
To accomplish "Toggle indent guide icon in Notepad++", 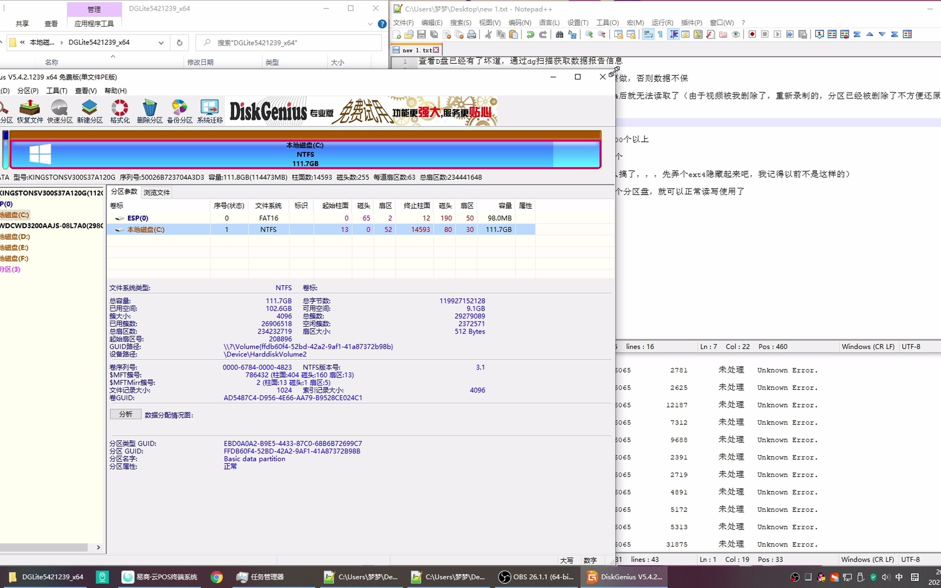I will (x=673, y=34).
